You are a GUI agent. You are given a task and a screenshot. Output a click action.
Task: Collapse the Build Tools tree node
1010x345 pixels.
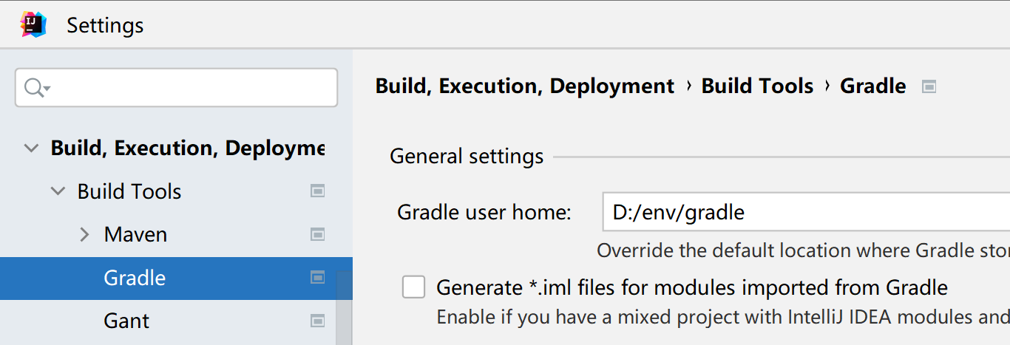pyautogui.click(x=58, y=191)
